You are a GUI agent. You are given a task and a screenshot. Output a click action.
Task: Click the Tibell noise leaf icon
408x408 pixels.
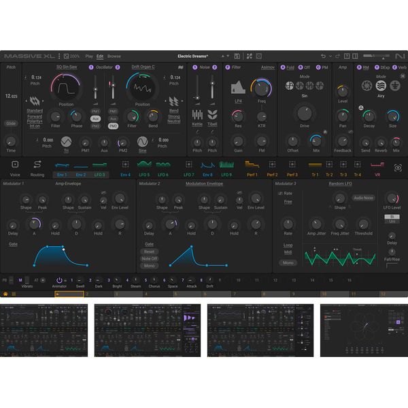coord(212,115)
